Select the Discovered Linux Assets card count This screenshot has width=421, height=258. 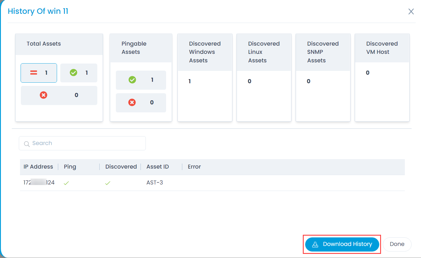click(249, 81)
